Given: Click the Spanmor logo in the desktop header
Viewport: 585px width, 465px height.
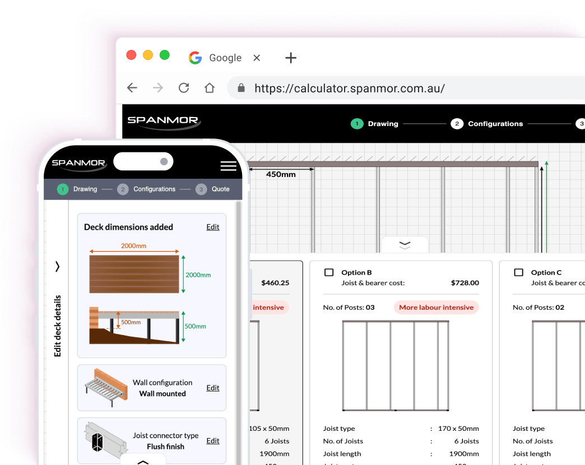Looking at the screenshot, I should click(x=164, y=122).
